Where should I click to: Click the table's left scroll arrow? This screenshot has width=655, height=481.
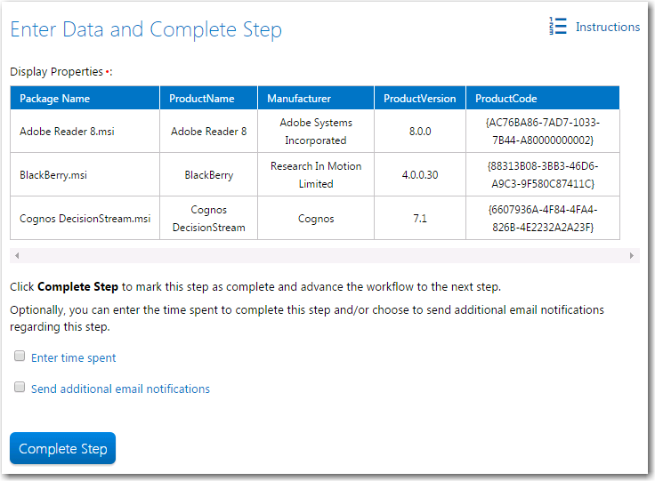click(x=17, y=256)
